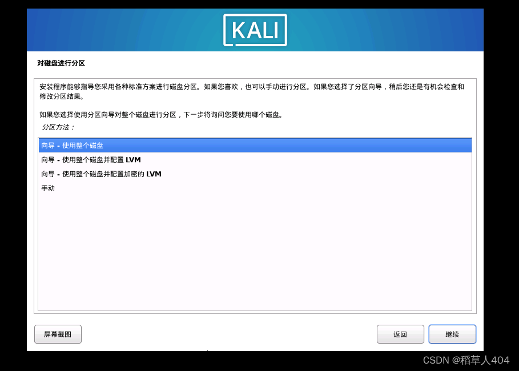Click the KALI logo in the banner
The image size is (519, 371).
(255, 30)
